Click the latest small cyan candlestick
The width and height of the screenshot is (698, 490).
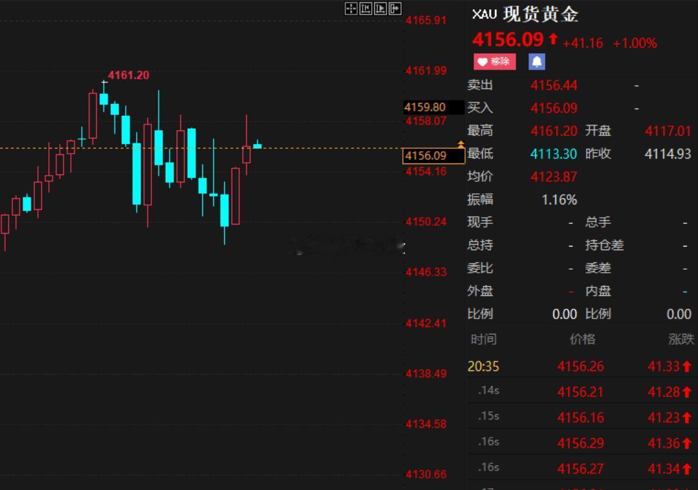point(257,145)
